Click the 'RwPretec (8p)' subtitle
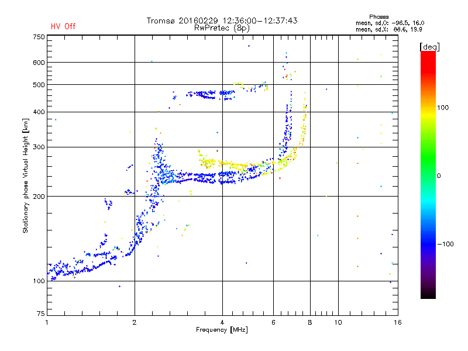Screen dimensions: 468x351 [222, 28]
